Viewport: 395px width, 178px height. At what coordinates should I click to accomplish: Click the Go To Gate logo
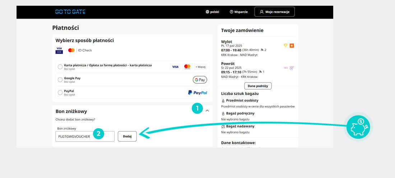pos(70,12)
